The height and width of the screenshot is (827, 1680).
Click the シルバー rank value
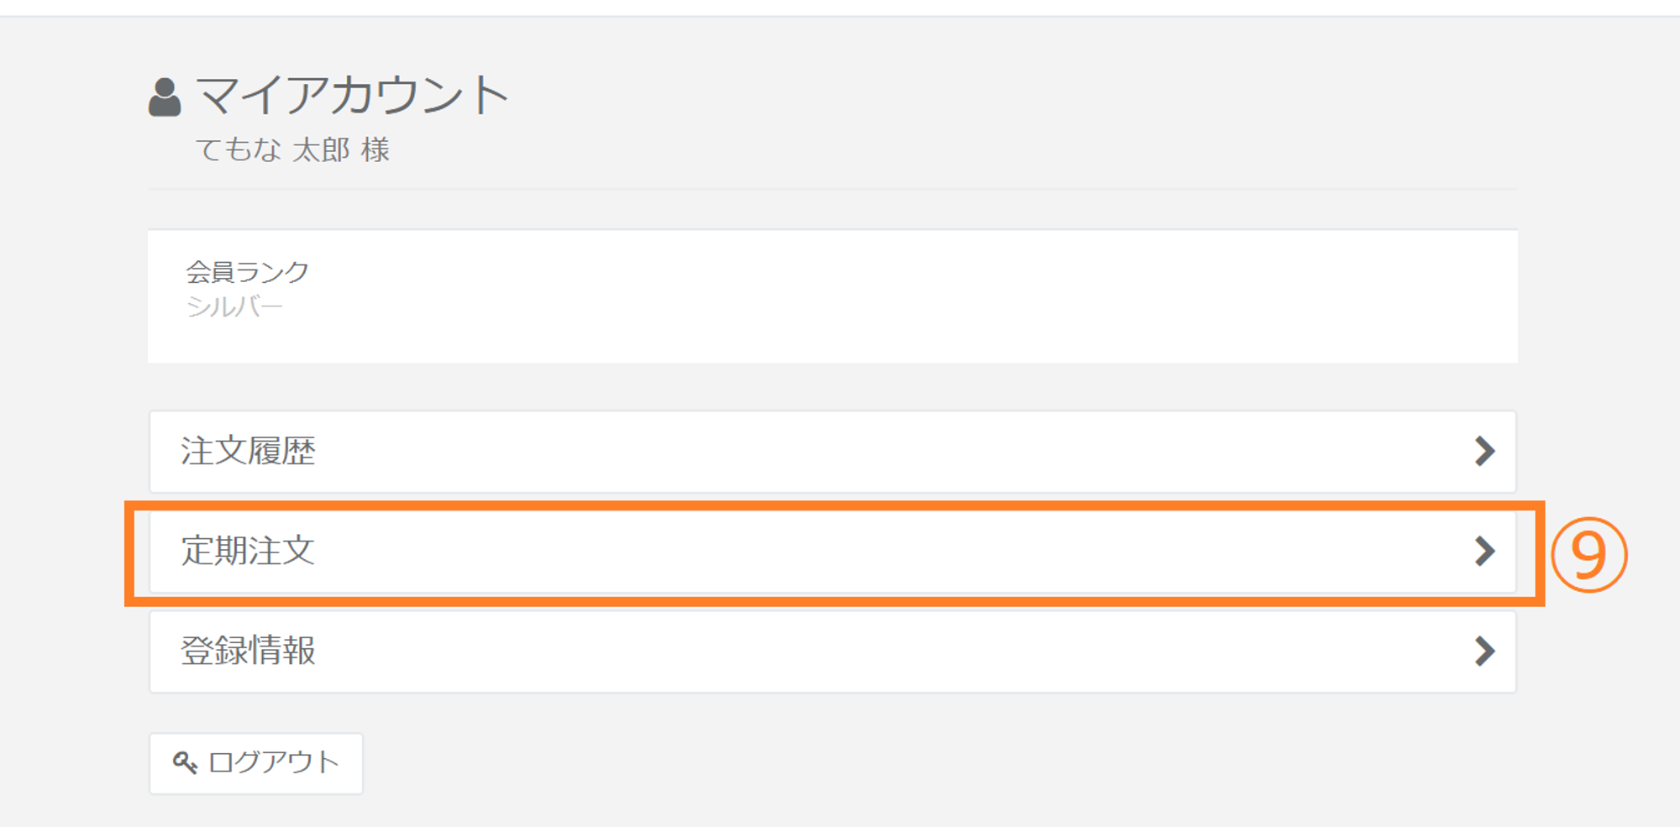[234, 307]
